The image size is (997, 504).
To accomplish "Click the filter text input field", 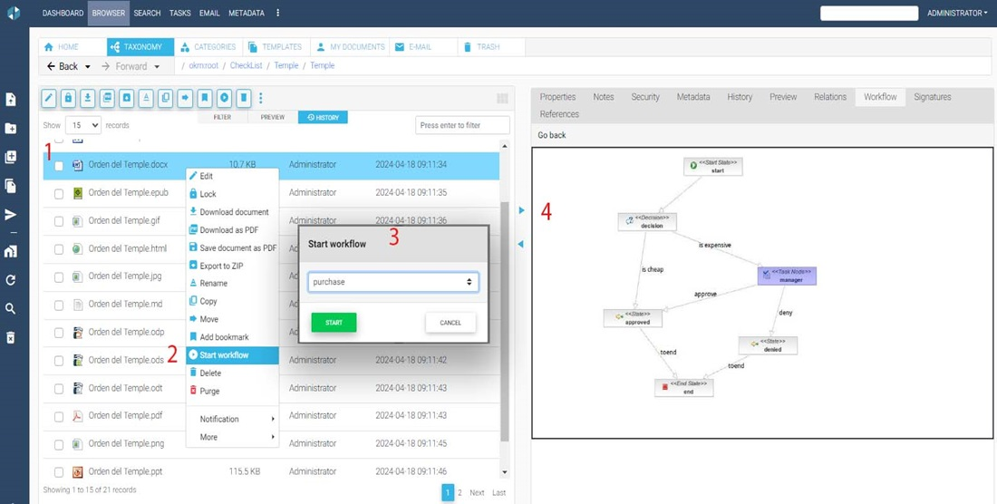I will (x=462, y=125).
